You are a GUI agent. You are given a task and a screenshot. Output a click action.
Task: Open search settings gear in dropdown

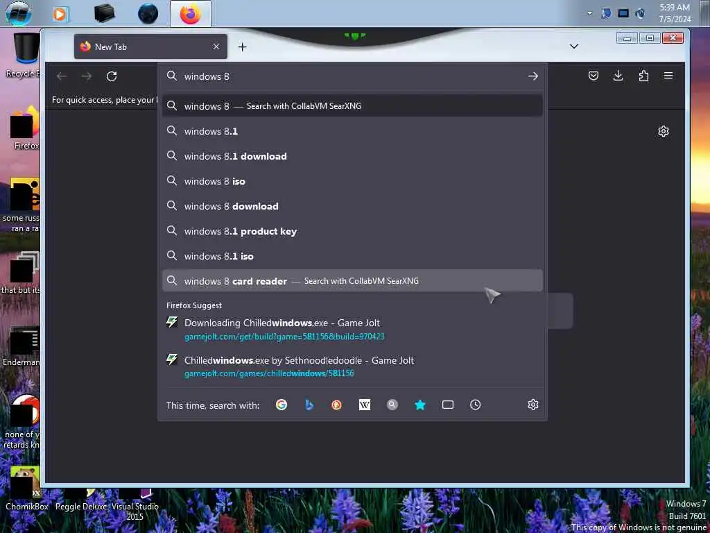[x=533, y=405]
